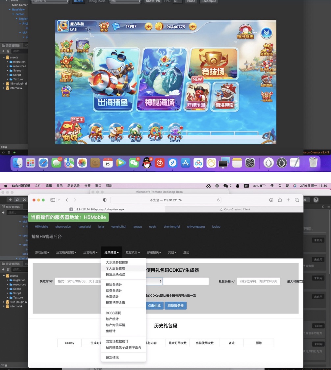Screen dimensions: 331x370
Task: Open the 数据统计 menu in the admin backend
Action: [133, 252]
